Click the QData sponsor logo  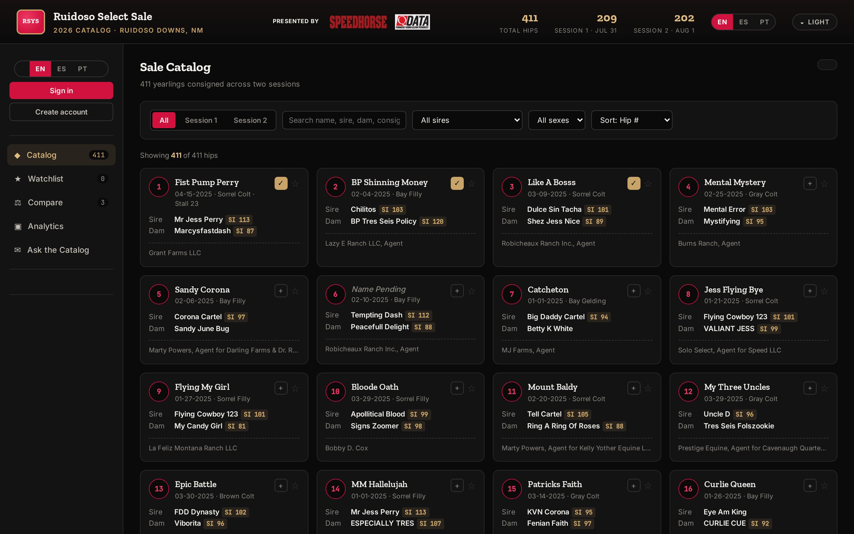coord(412,22)
